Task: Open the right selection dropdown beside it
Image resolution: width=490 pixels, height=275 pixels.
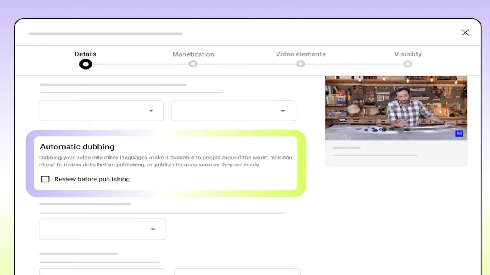Action: [x=234, y=111]
